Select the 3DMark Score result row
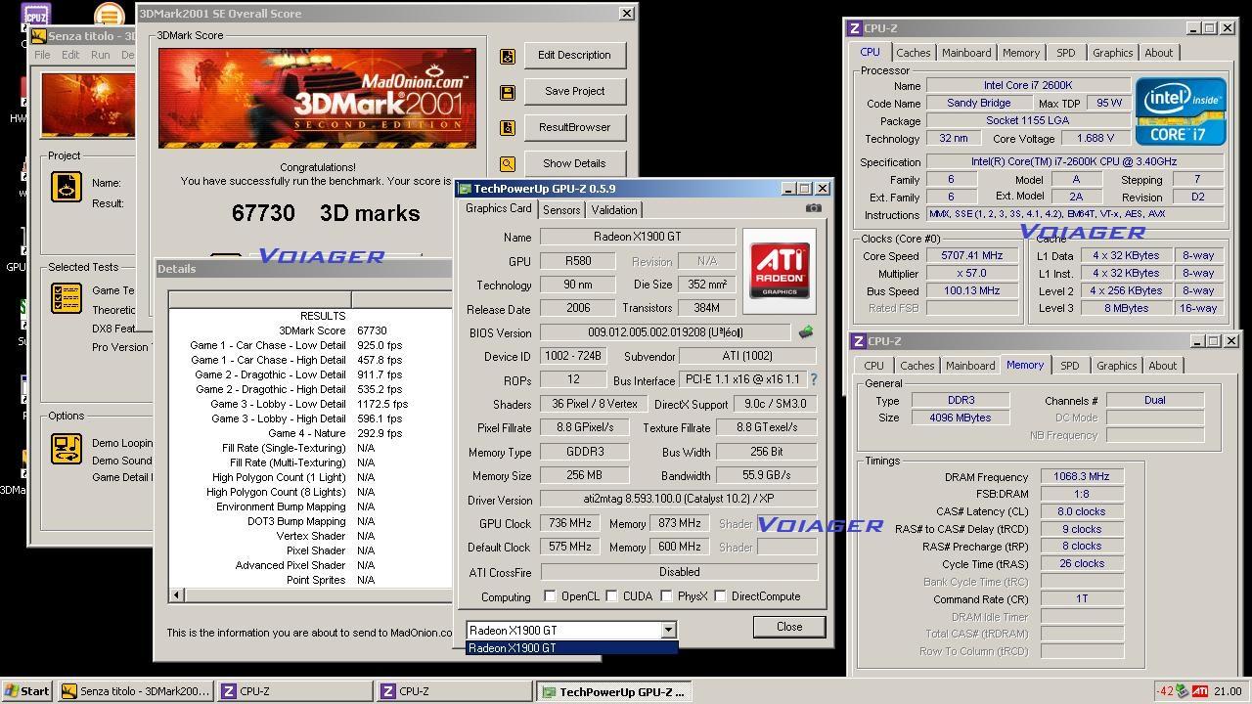 (x=310, y=331)
